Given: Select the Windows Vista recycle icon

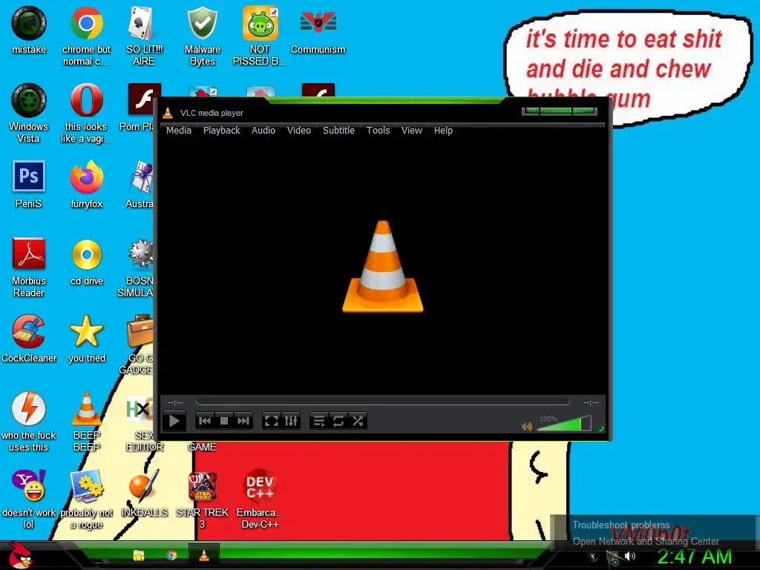Looking at the screenshot, I should click(x=29, y=114).
